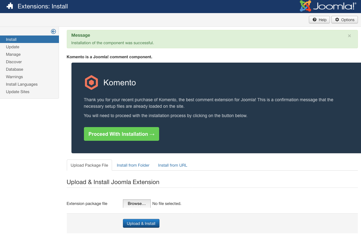
Task: Click the 'Komento' title in the dark panel
Action: (x=120, y=83)
